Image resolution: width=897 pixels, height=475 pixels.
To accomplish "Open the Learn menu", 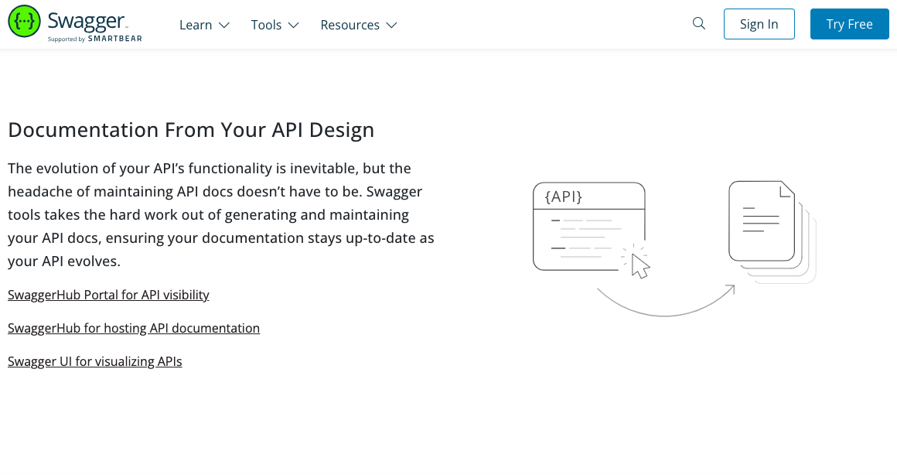I will 196,25.
